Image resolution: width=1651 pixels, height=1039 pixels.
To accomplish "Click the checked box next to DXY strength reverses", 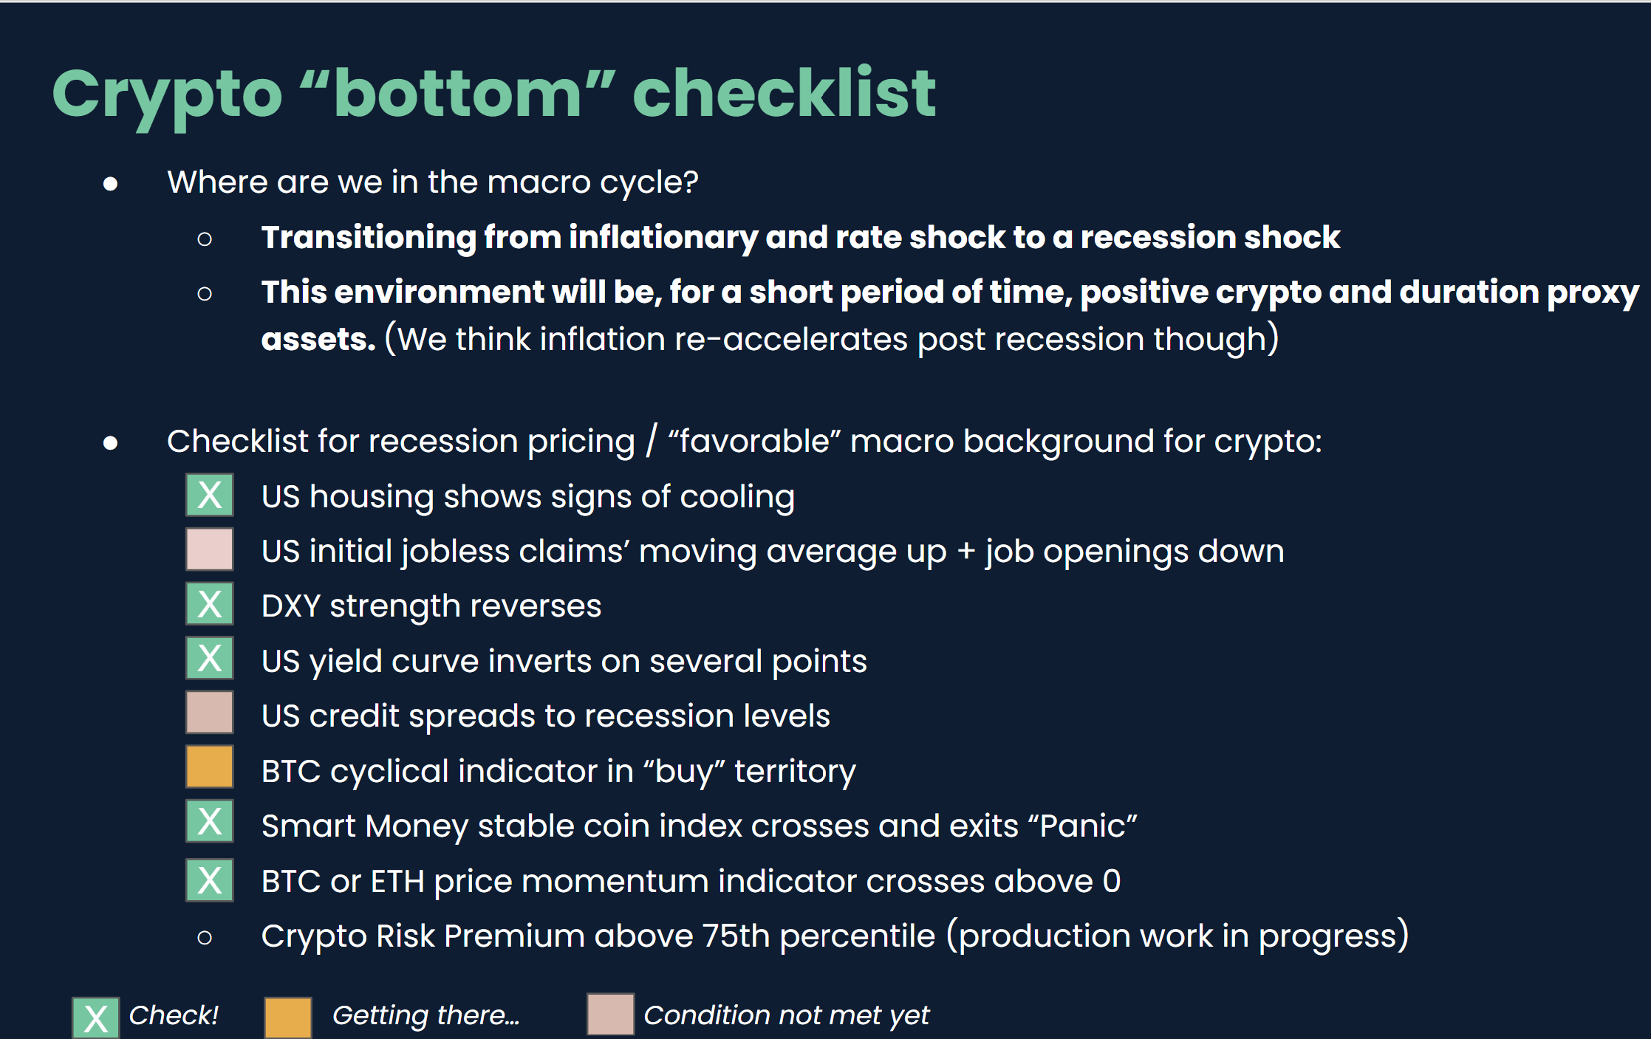I will [210, 604].
